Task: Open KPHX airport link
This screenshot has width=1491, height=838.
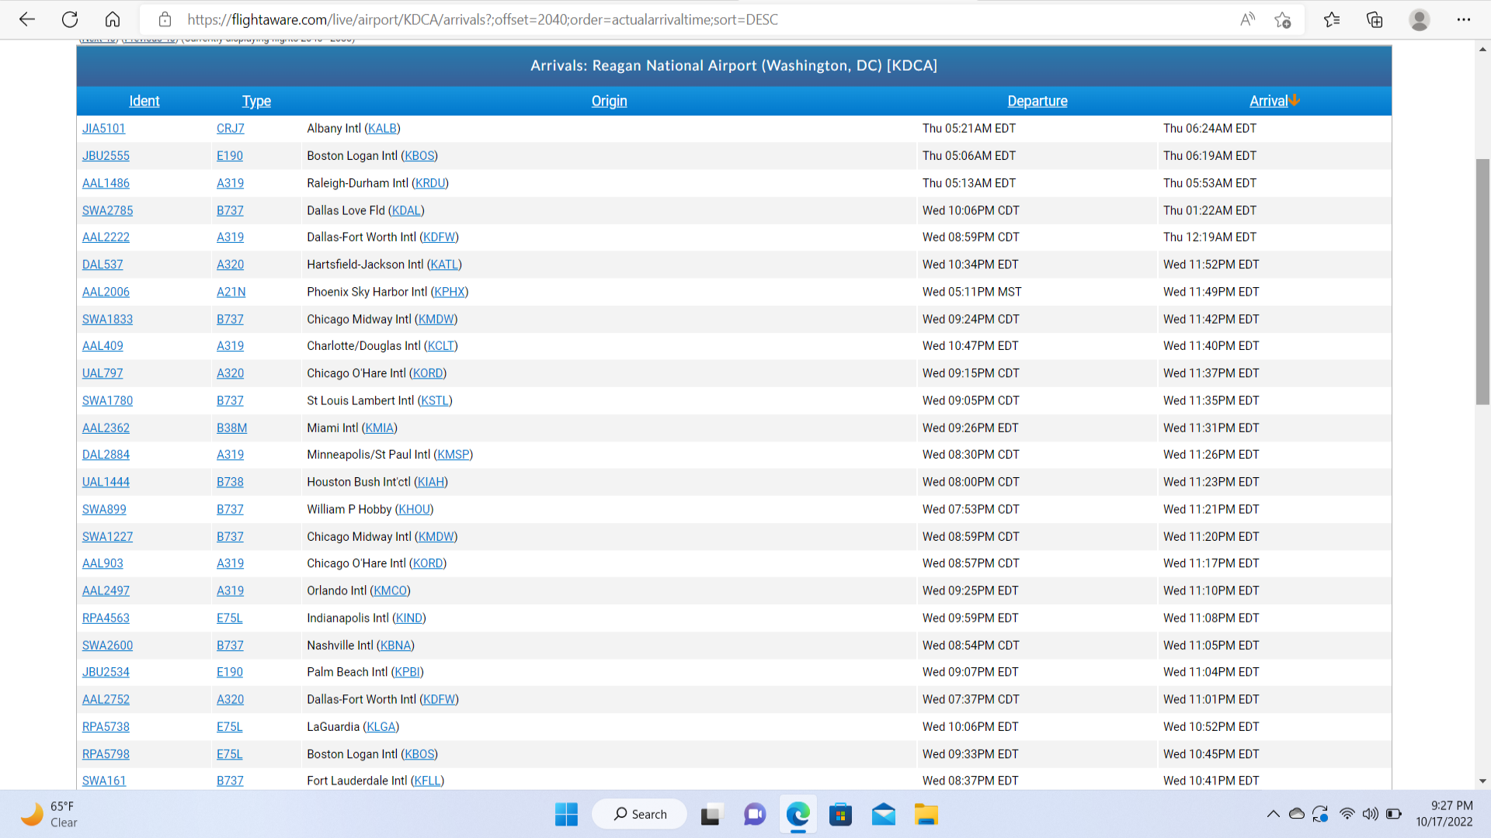Action: tap(450, 292)
